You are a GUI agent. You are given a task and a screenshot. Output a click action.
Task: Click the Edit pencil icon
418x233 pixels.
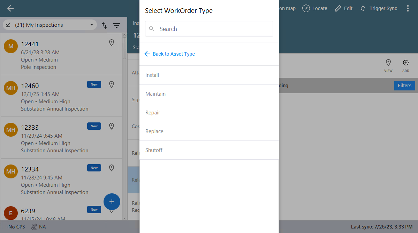(x=337, y=8)
